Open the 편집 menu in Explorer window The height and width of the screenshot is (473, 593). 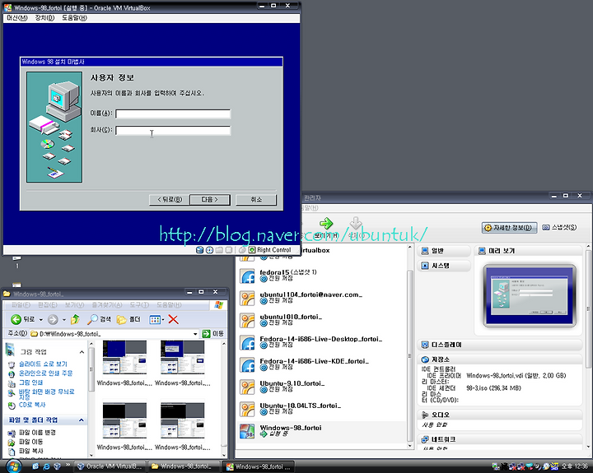click(48, 305)
